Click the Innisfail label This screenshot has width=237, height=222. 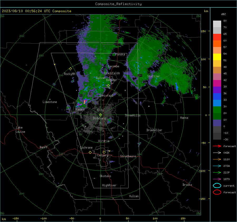coord(106,96)
